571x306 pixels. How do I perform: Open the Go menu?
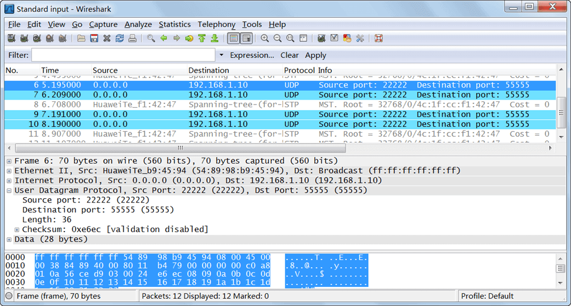coord(77,24)
